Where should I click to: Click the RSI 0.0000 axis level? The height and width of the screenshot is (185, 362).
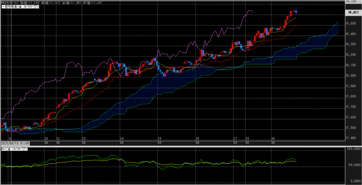click(x=353, y=181)
